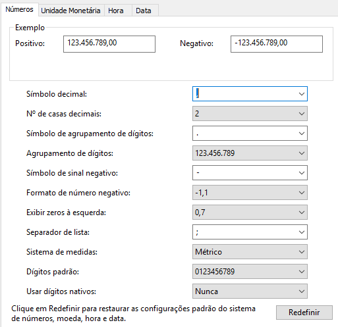
Task: Click the Positivo example field
Action: (109, 44)
